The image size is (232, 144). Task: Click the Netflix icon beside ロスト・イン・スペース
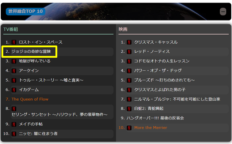(14, 42)
